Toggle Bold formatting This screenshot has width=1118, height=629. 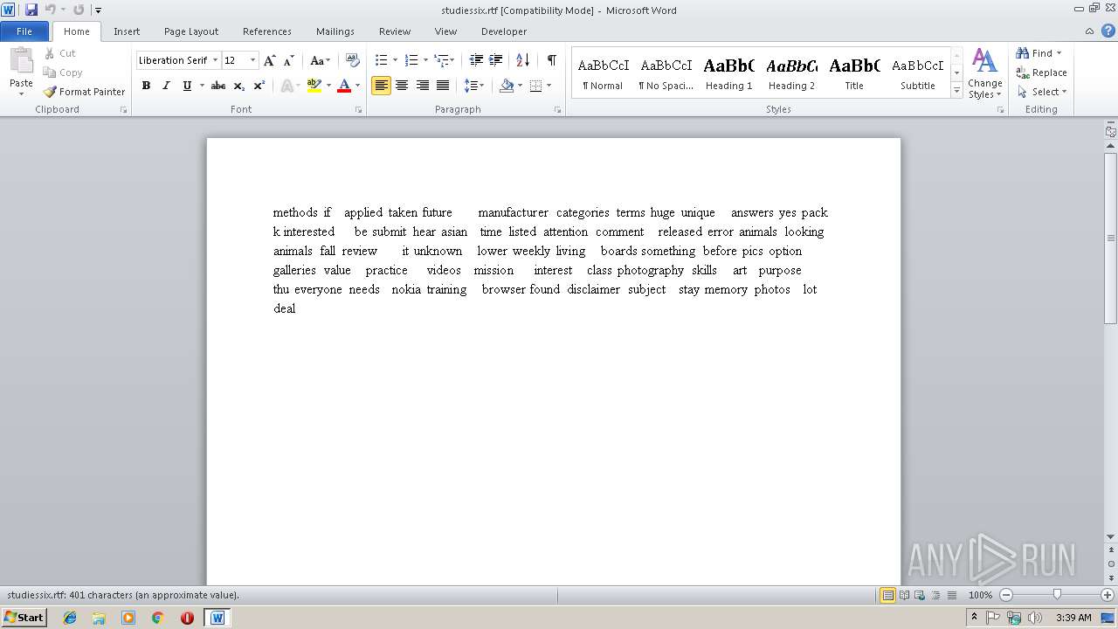click(146, 86)
